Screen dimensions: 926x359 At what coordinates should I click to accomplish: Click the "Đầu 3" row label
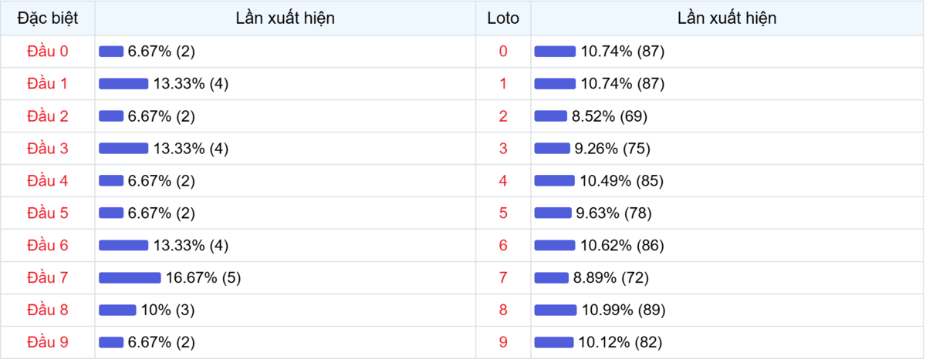point(48,149)
